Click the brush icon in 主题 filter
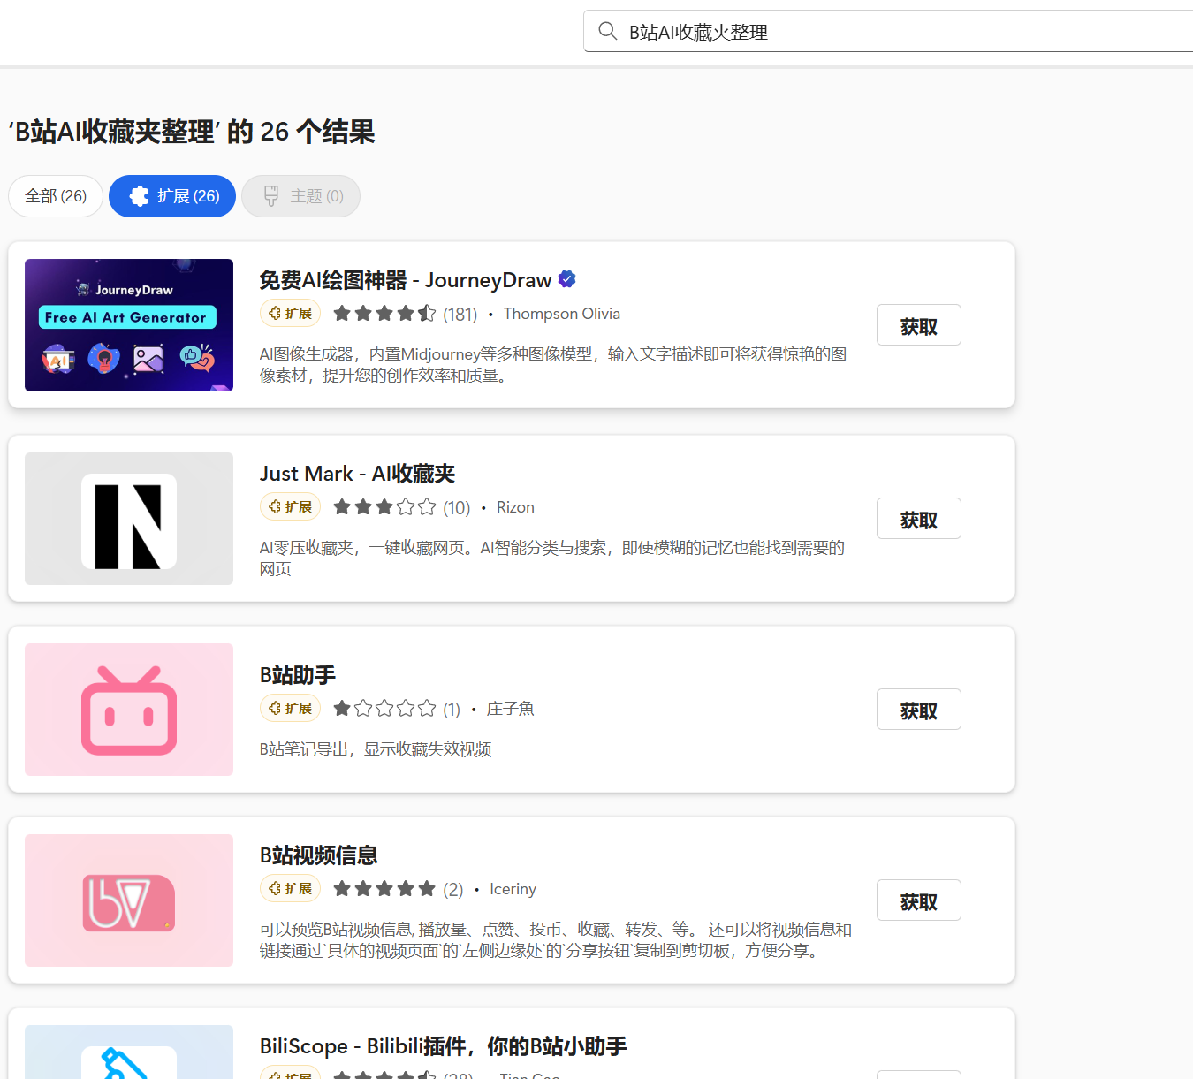Viewport: 1193px width, 1079px height. (271, 196)
